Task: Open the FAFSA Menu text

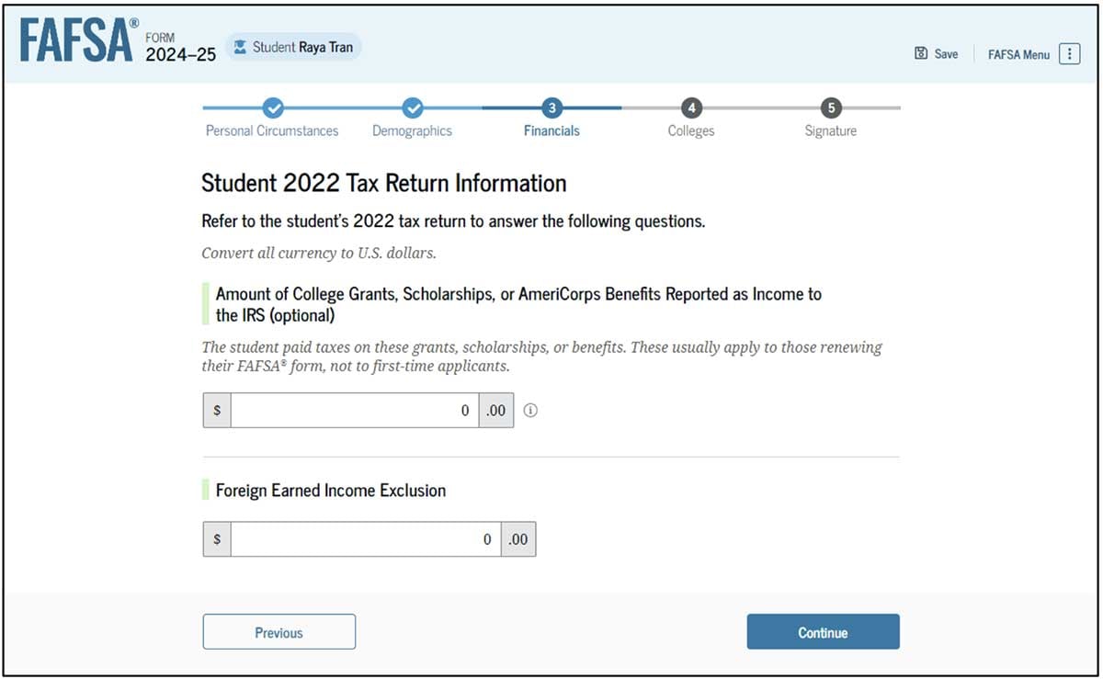Action: (1018, 54)
